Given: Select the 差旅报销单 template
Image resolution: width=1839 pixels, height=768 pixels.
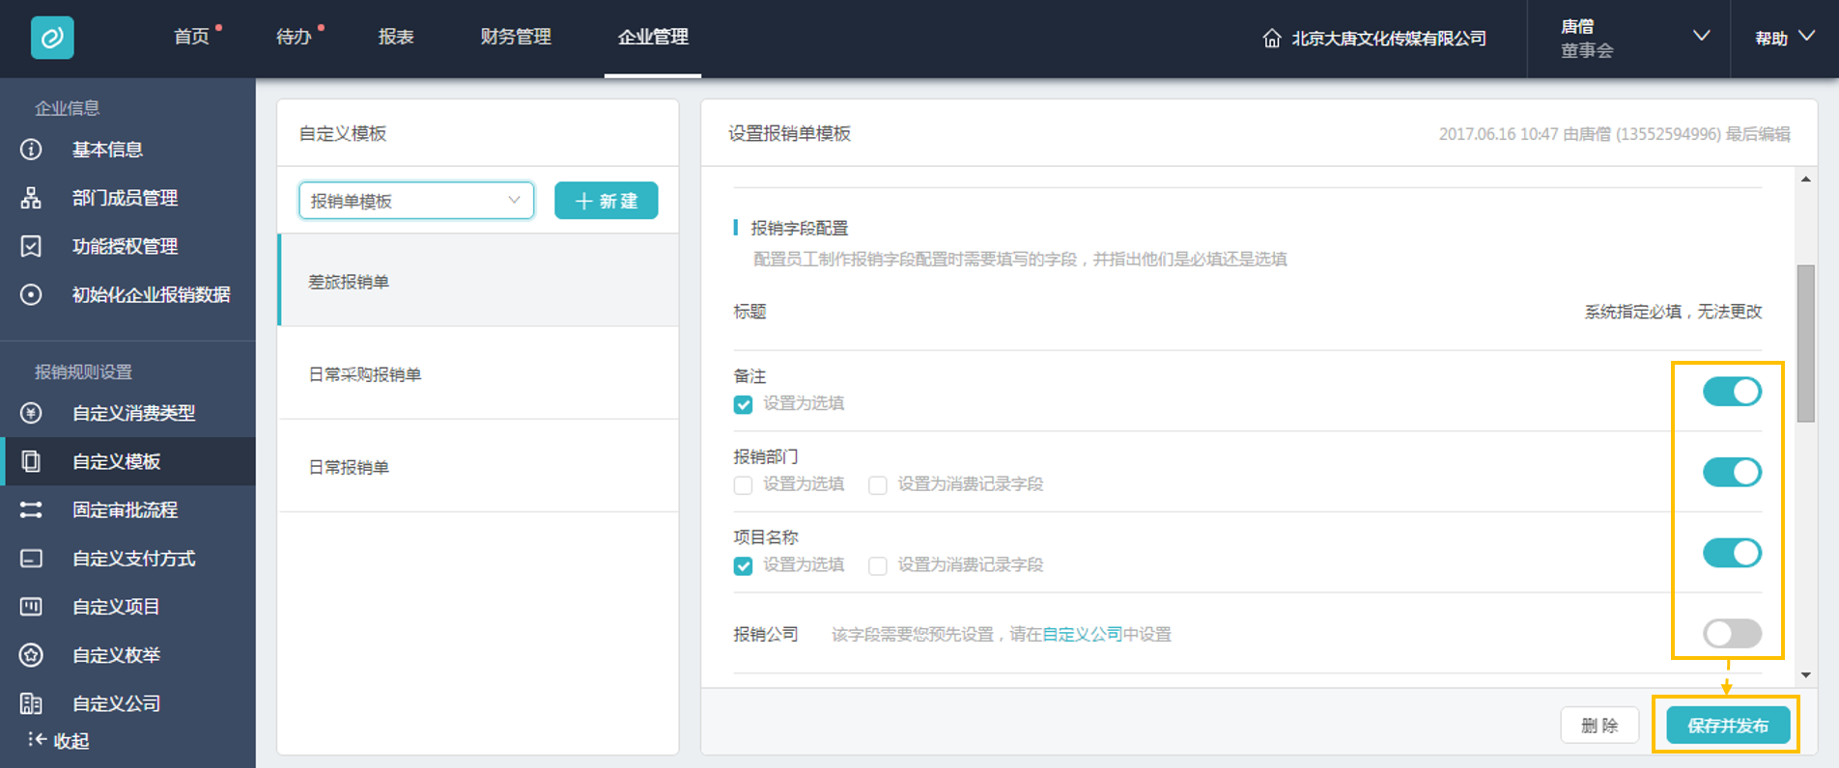Looking at the screenshot, I should tap(478, 281).
